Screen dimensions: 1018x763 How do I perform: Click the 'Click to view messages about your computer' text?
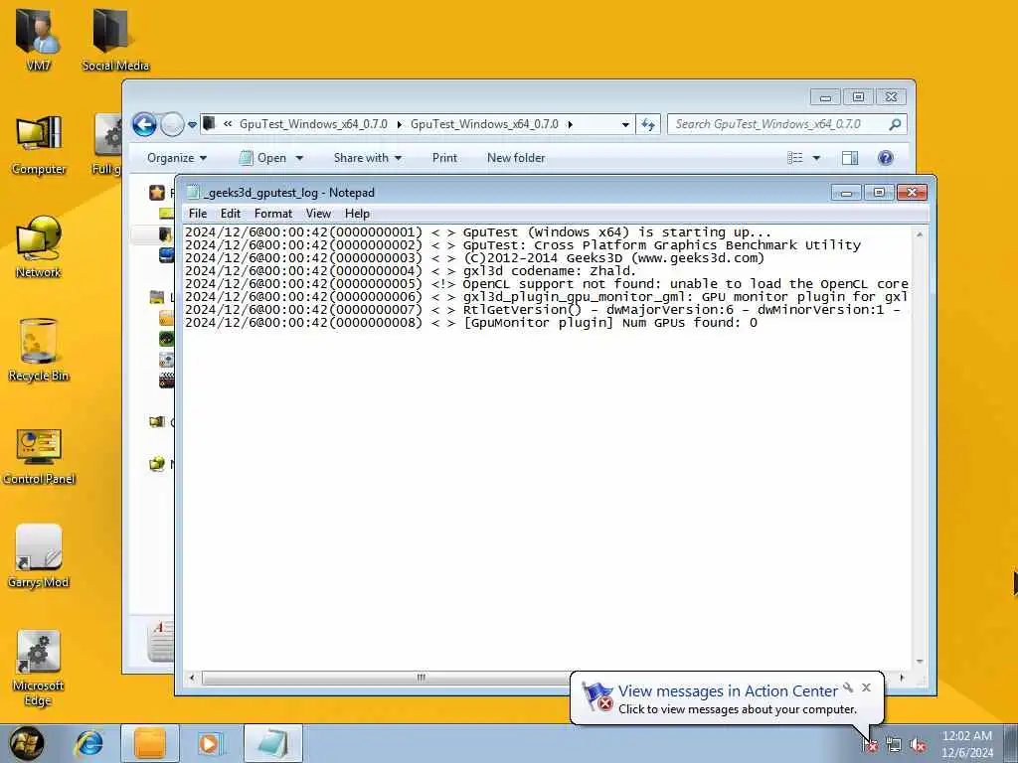(x=738, y=709)
